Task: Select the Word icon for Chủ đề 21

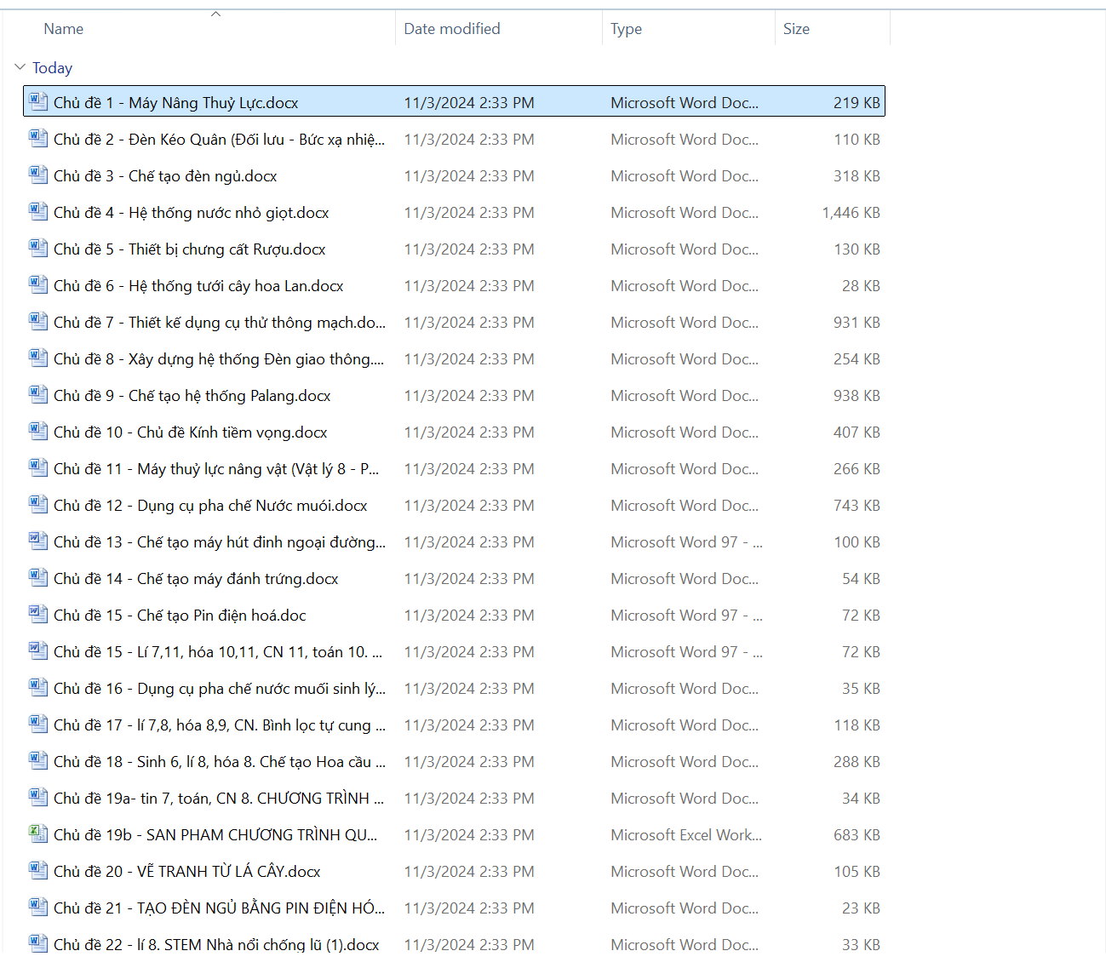Action: 38,908
